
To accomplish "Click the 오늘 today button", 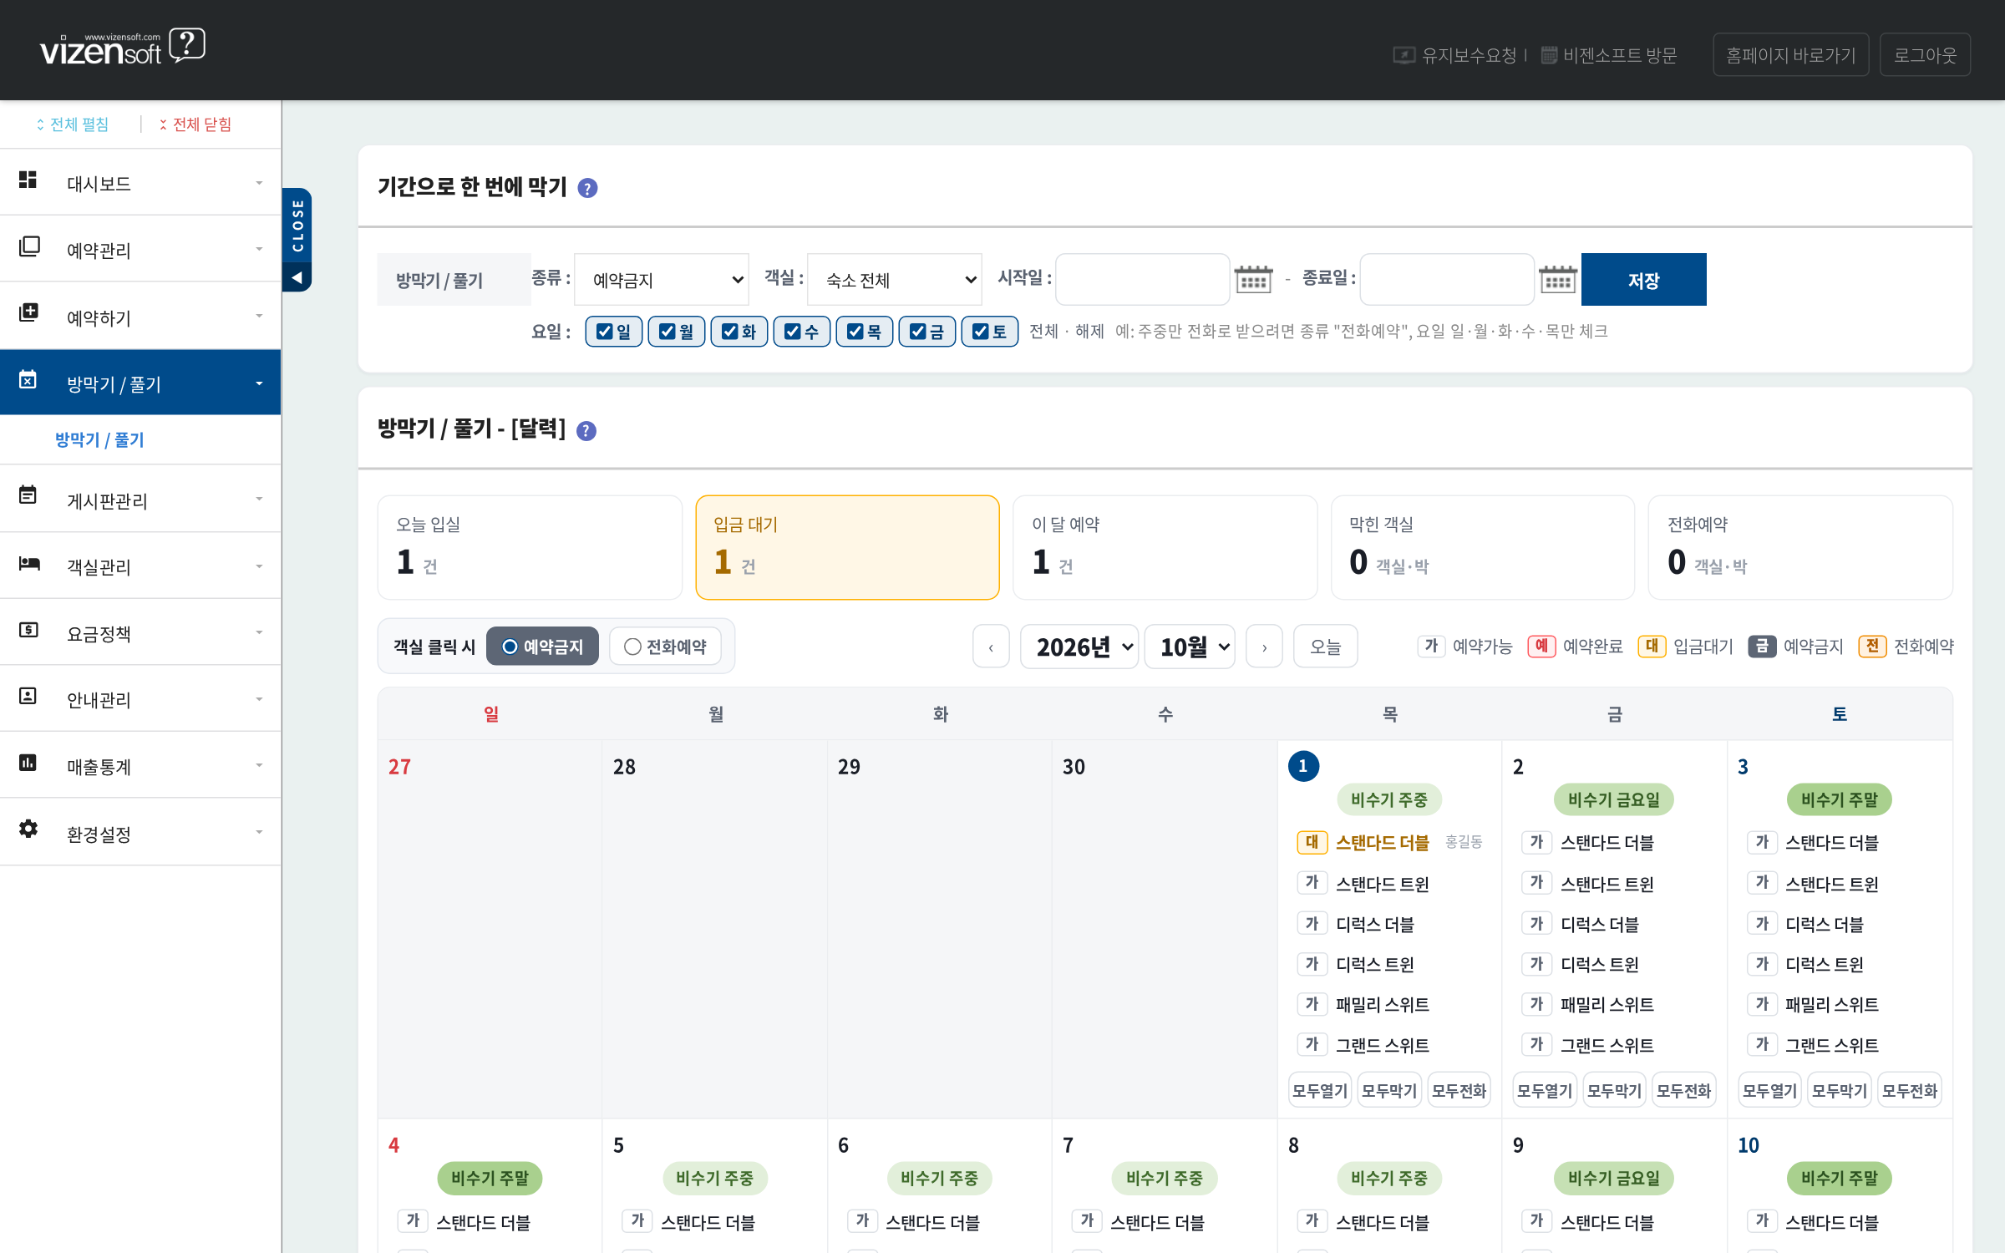I will [1325, 647].
